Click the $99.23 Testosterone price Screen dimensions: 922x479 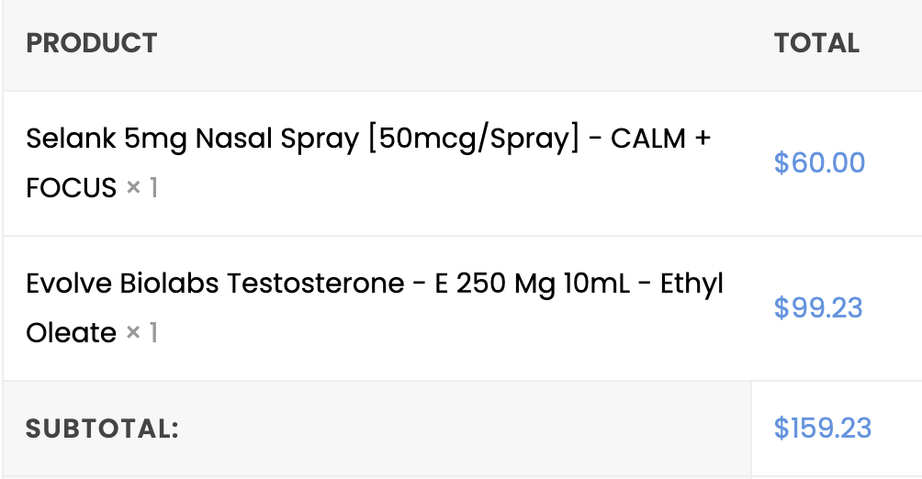pyautogui.click(x=818, y=307)
